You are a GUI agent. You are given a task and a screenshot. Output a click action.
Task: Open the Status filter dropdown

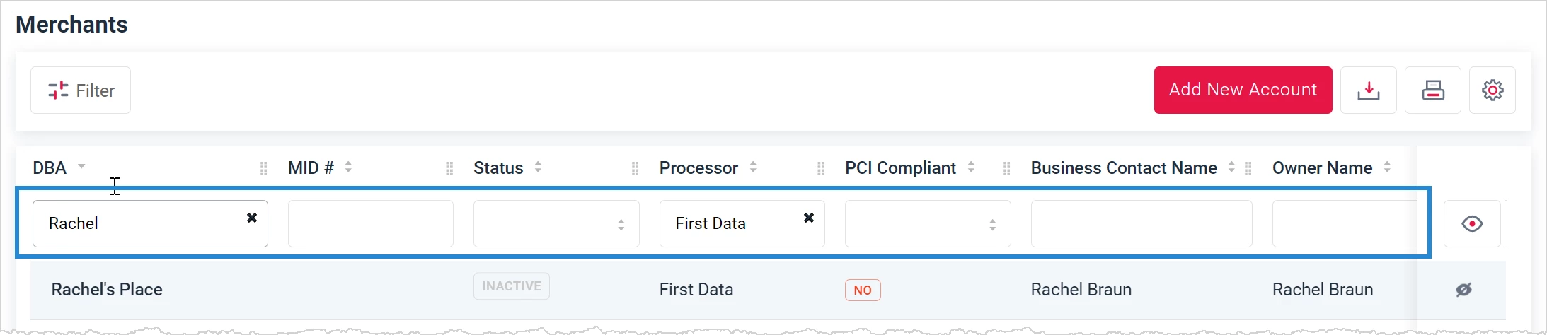point(556,224)
